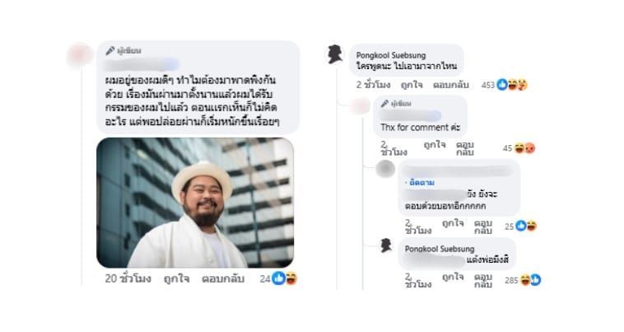Open the photo of man in white hat

(195, 203)
